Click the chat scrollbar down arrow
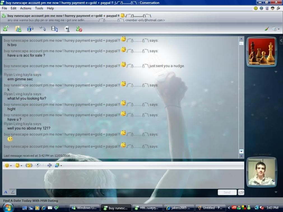 coord(241,151)
